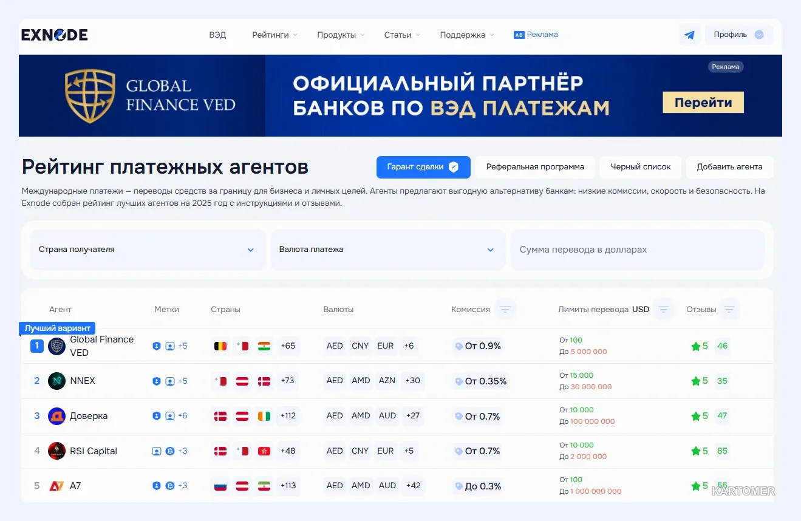Show +112 more countries for Доверка

[x=288, y=416]
